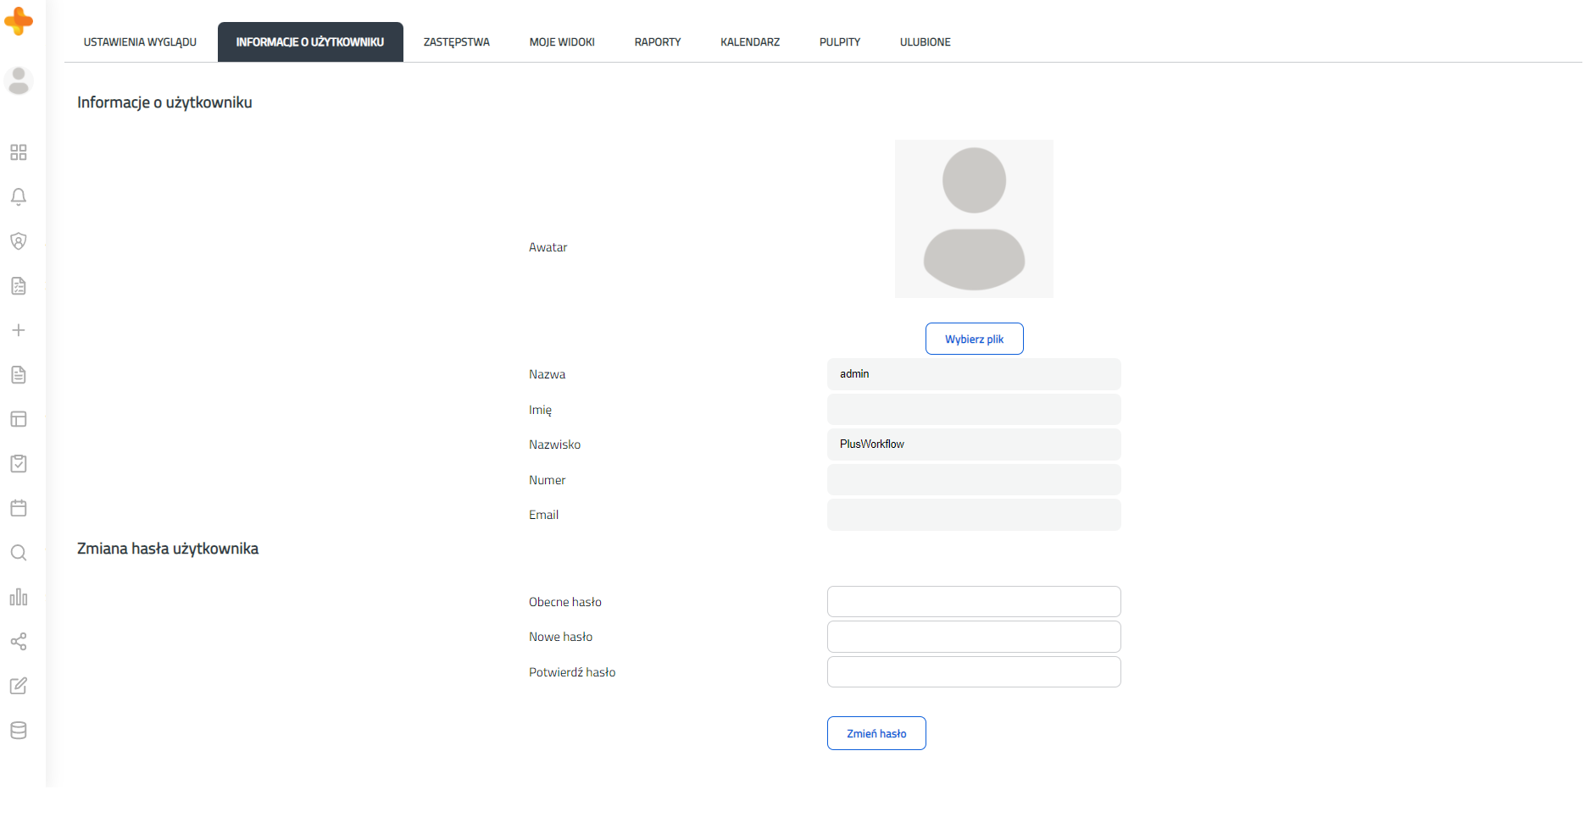Click the Nowe hasło label
Viewport: 1590px width, 828px height.
click(561, 637)
